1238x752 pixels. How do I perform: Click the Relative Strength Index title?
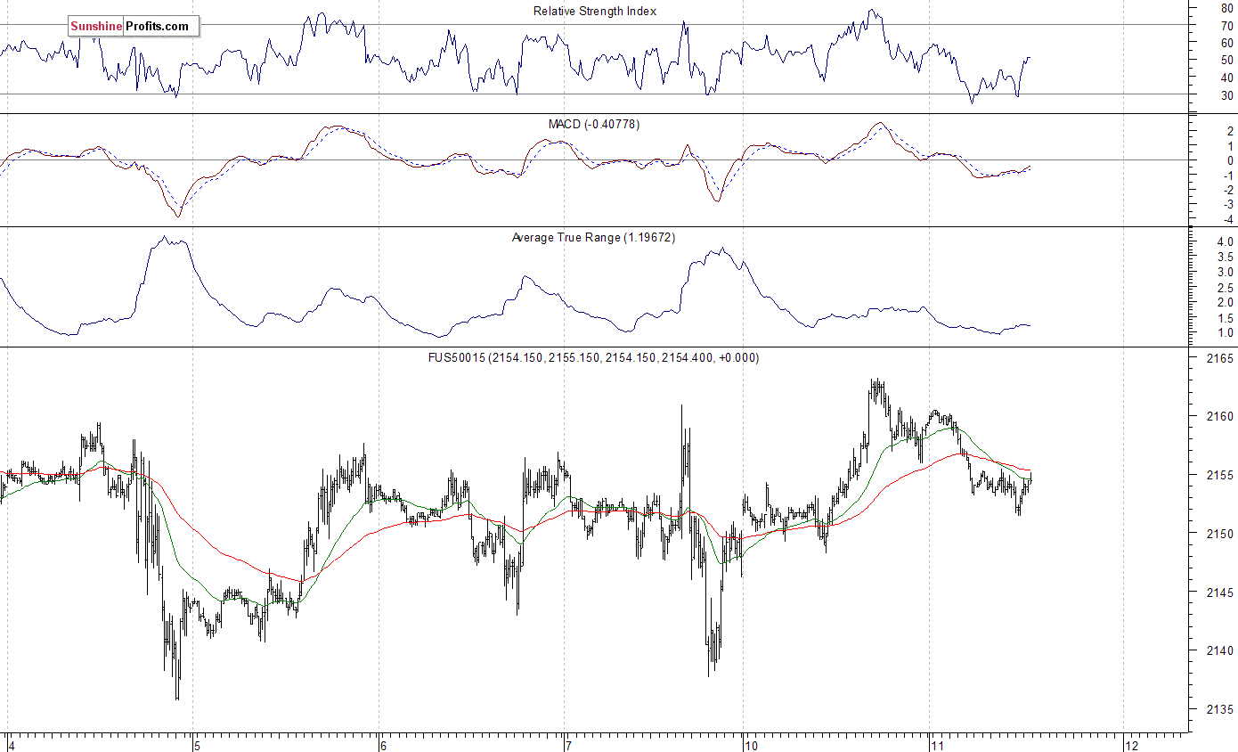coord(595,11)
